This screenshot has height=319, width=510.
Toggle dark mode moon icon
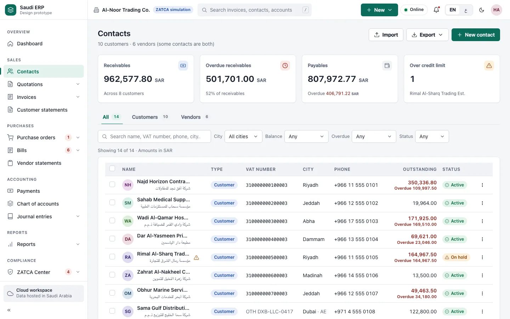482,10
